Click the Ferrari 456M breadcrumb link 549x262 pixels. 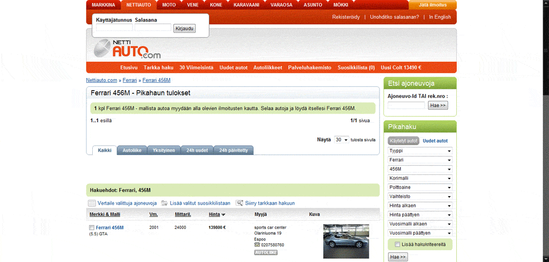[157, 80]
